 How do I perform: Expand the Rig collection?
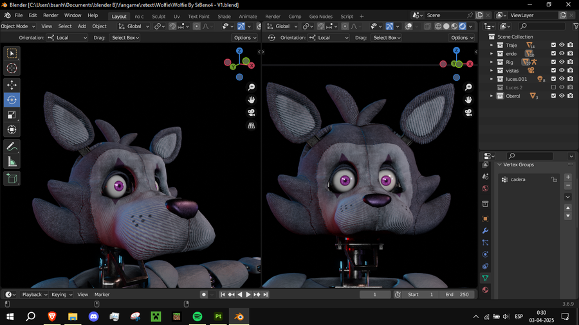[x=492, y=62]
